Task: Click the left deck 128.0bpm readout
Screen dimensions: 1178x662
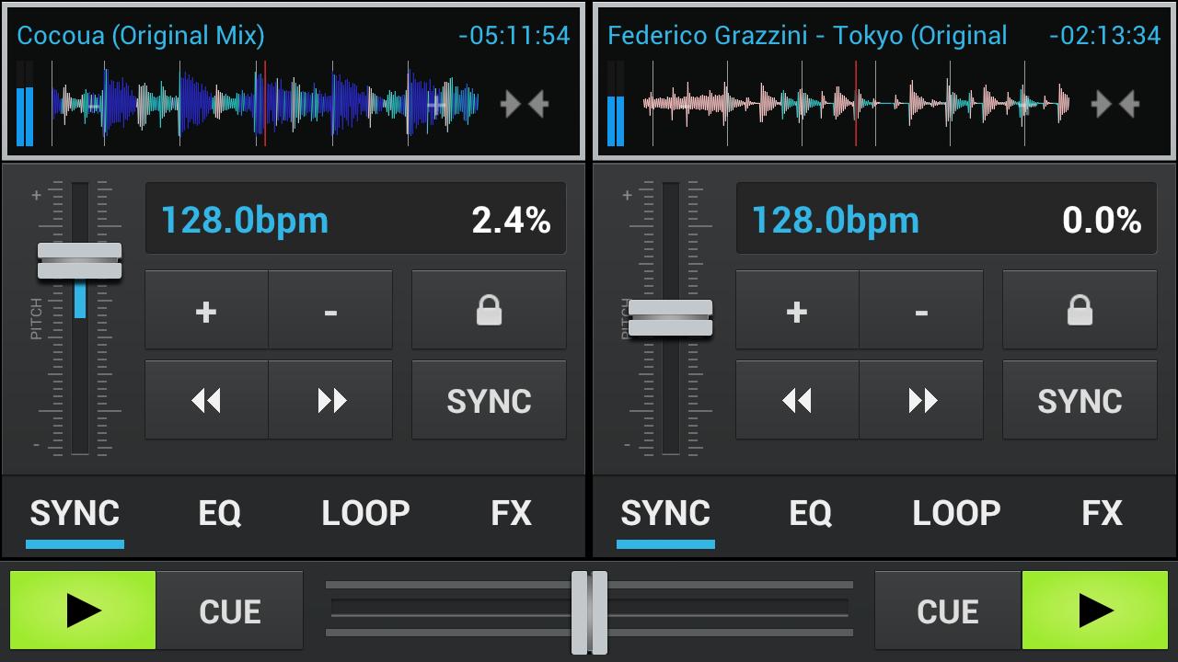Action: (x=245, y=221)
